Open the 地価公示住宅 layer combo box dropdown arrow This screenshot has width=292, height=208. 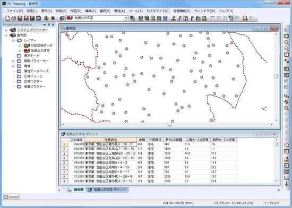[126, 18]
